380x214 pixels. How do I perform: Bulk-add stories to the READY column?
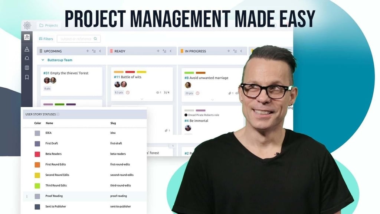tap(164, 51)
